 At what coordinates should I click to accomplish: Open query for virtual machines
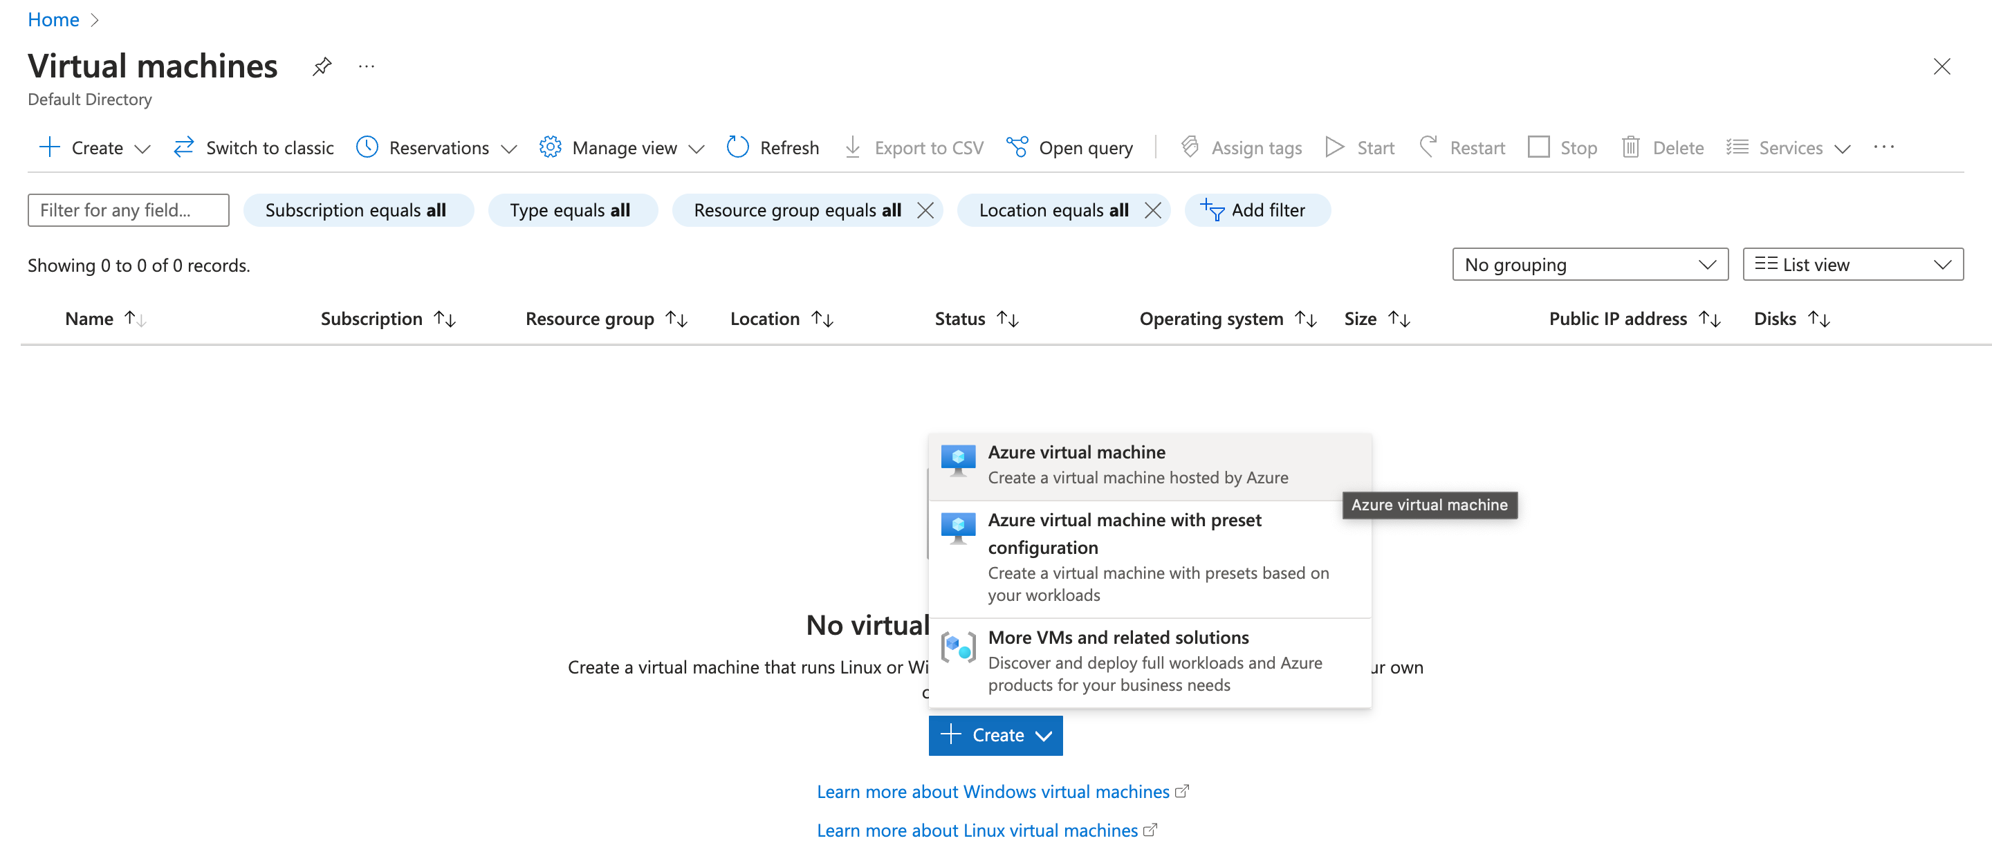pyautogui.click(x=1070, y=147)
